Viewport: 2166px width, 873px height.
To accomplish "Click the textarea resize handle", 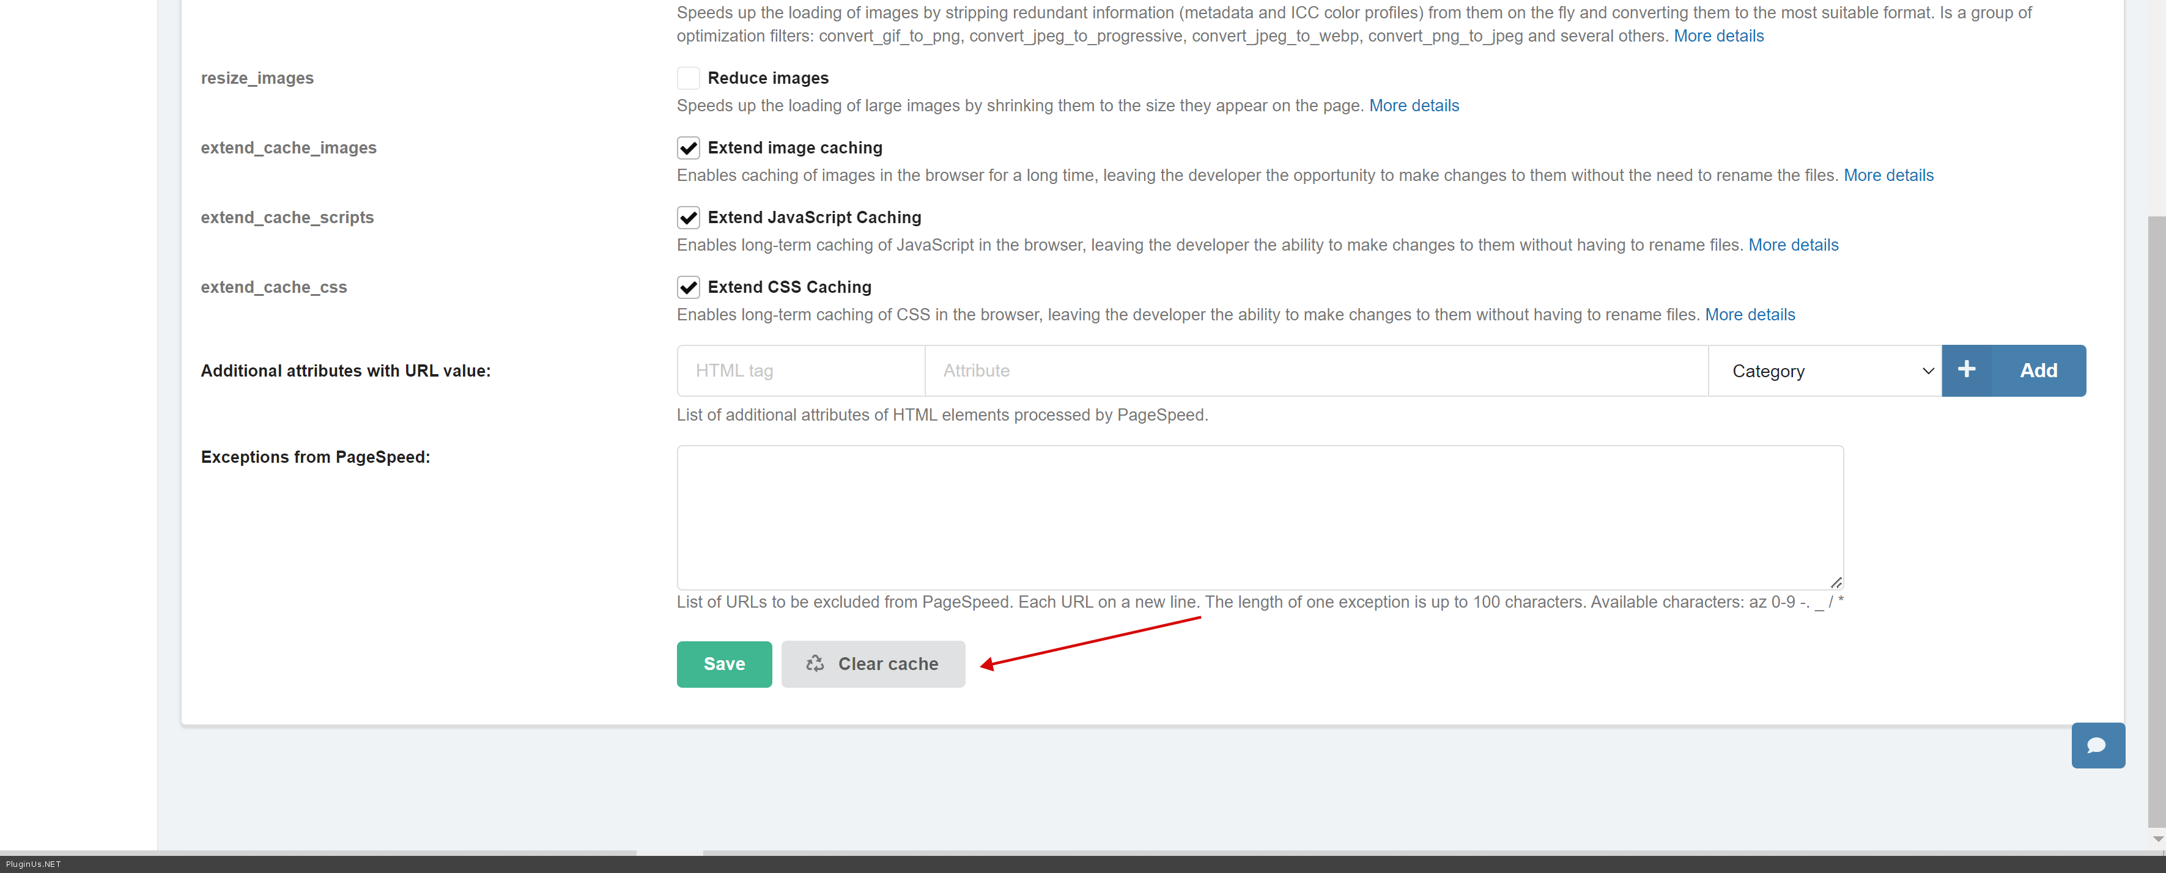I will 1836,582.
